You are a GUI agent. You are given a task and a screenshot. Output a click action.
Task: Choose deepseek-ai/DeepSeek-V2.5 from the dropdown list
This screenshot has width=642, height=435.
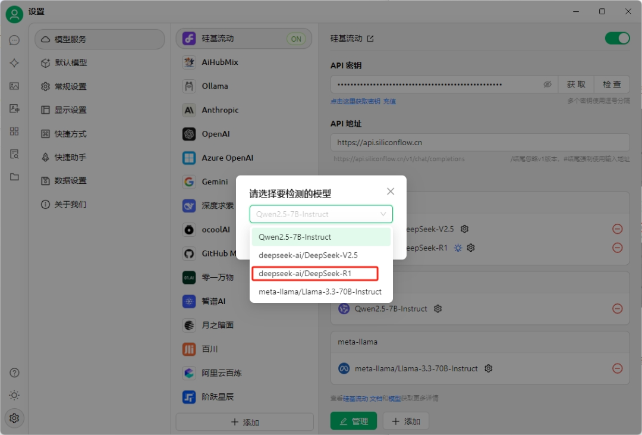321,255
